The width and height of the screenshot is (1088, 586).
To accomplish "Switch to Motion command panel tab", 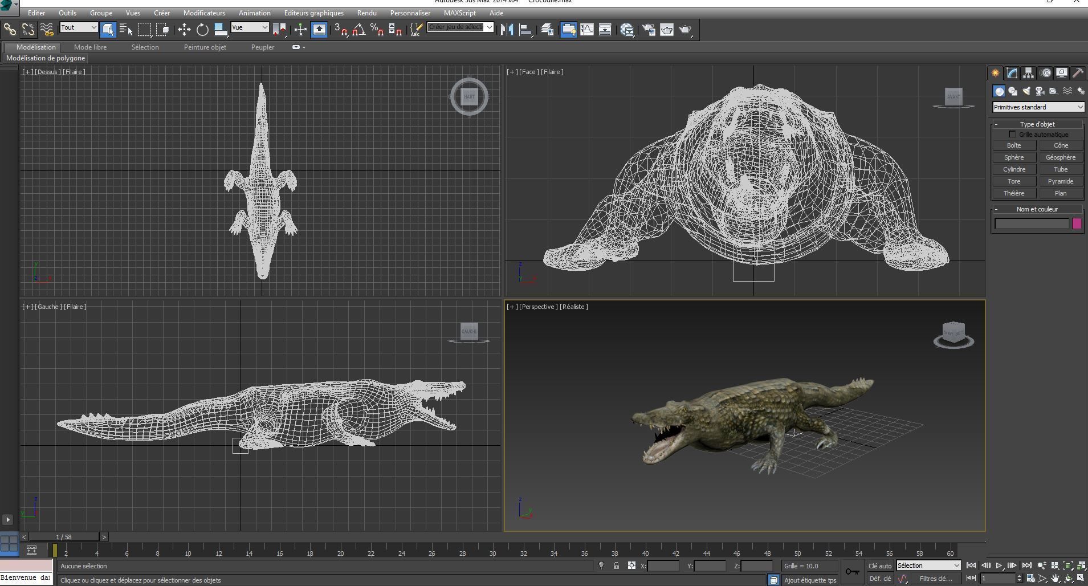I will click(x=1045, y=73).
